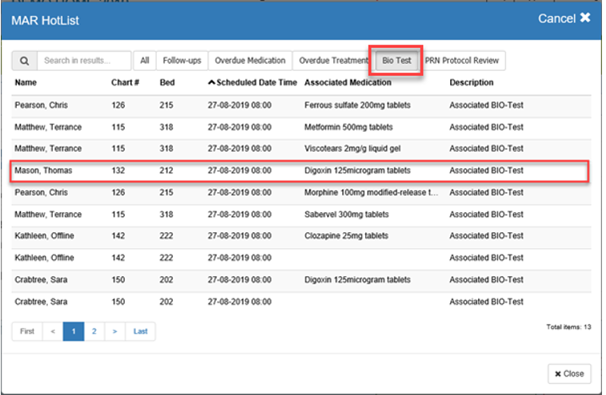Click the Cancel X icon in header

pos(585,18)
